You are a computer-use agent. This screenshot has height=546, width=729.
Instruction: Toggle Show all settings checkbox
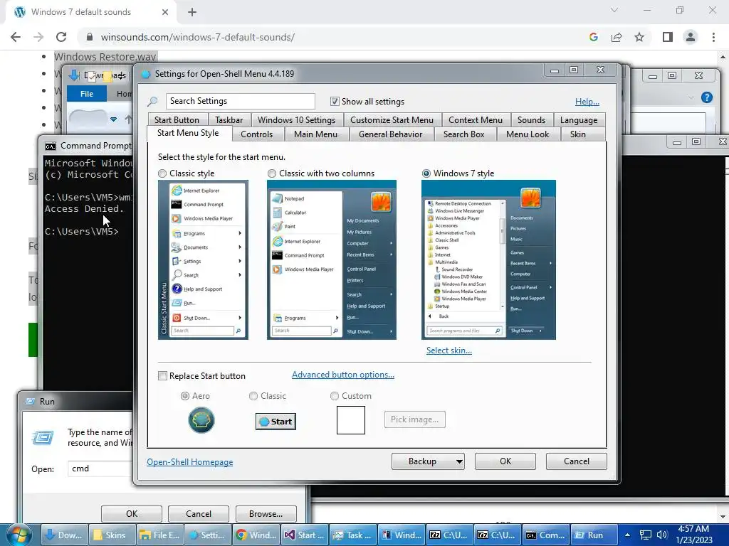[x=335, y=101]
